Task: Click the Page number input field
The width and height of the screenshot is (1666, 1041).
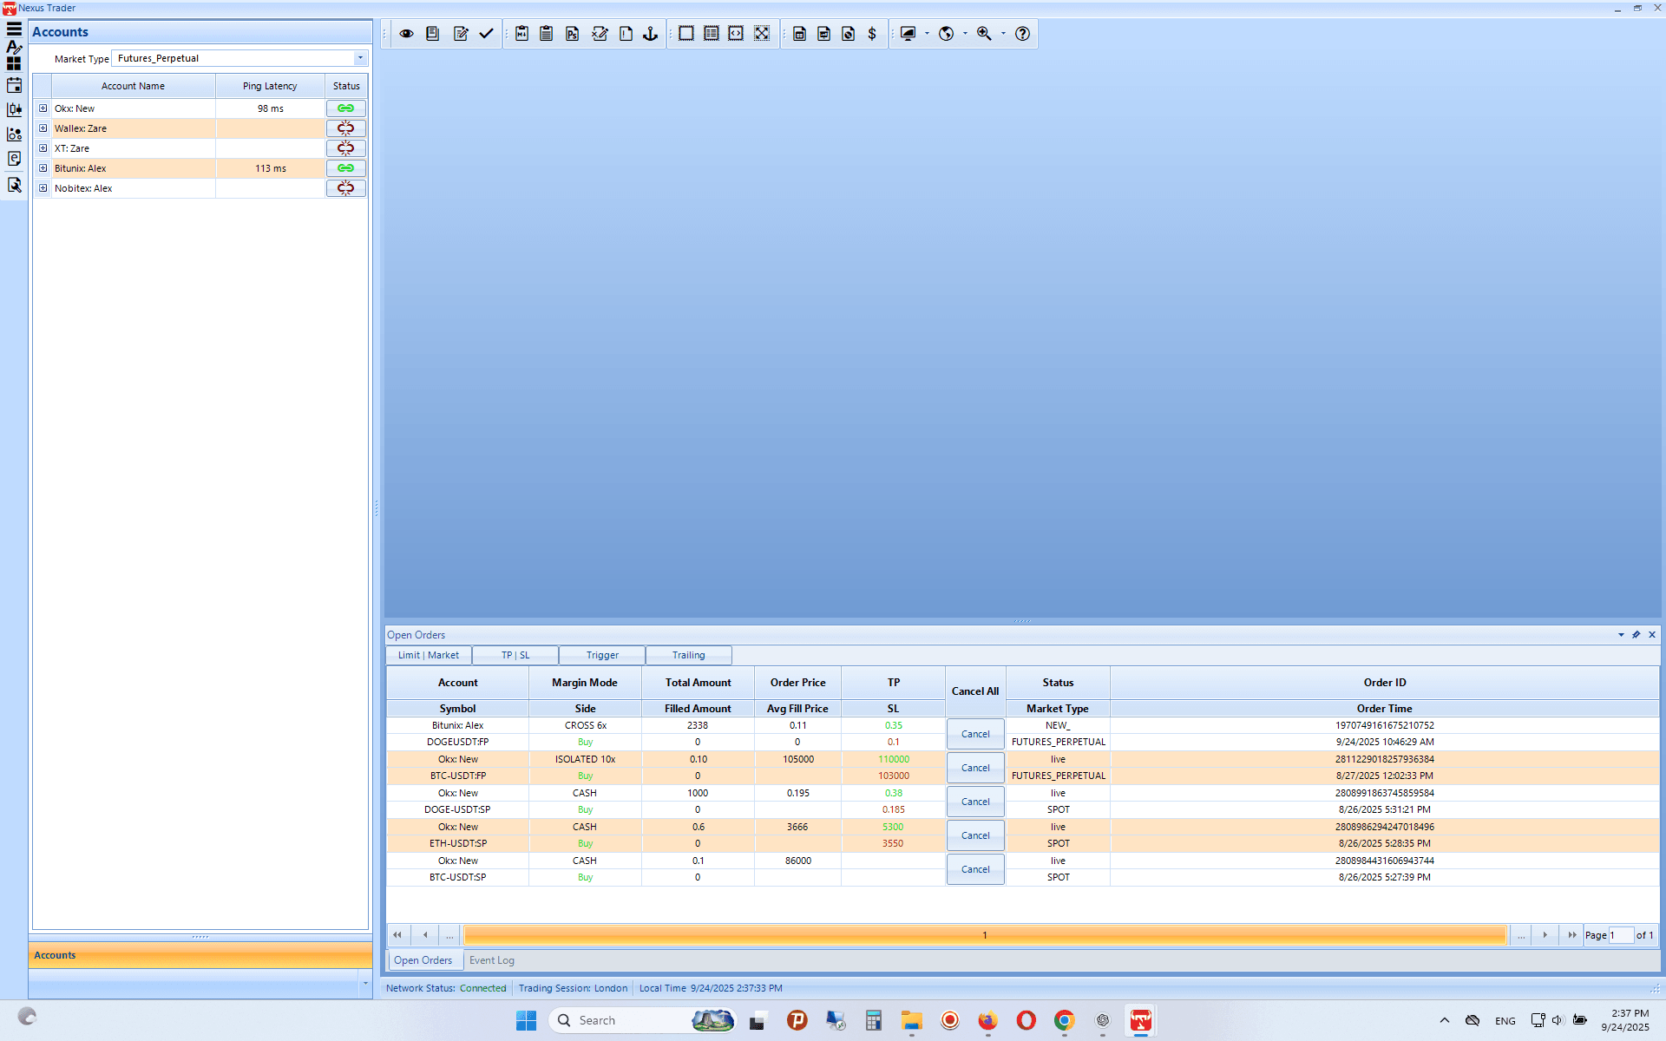Action: [x=1620, y=935]
